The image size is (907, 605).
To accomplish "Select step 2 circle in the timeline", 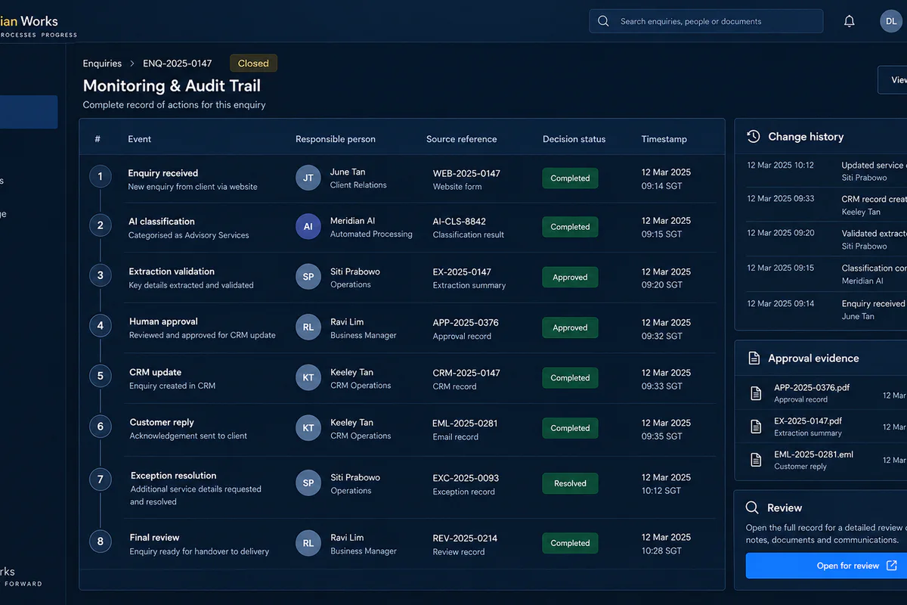I will click(100, 225).
